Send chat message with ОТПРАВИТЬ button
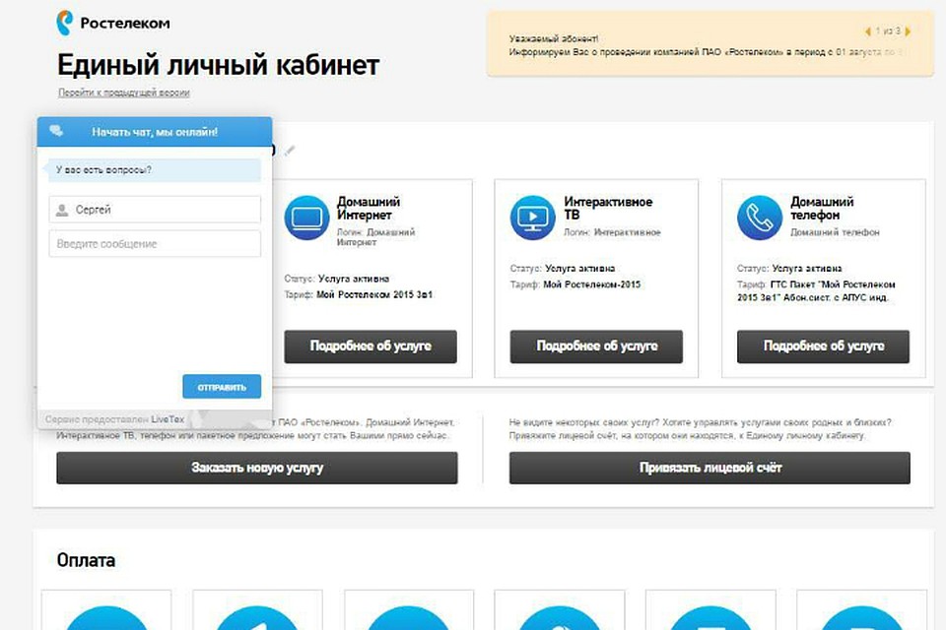The height and width of the screenshot is (630, 946). click(x=222, y=387)
